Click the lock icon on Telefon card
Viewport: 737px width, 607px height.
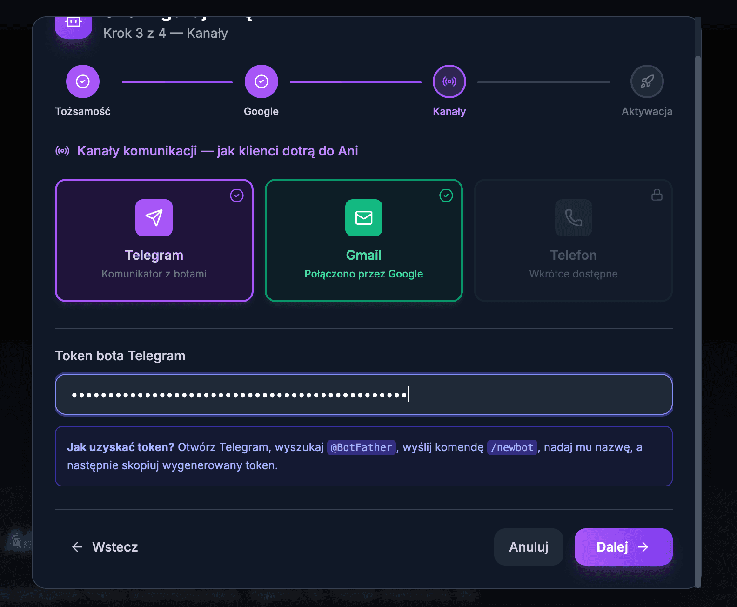(657, 195)
